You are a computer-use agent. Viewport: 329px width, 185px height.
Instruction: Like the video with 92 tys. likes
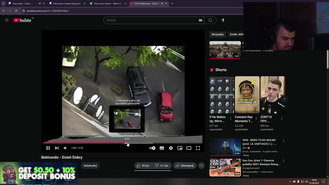(143, 166)
